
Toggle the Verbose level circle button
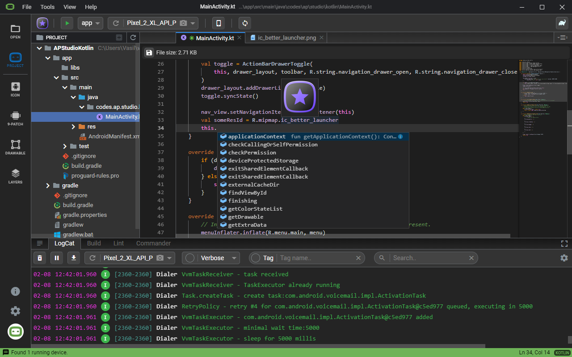[190, 258]
